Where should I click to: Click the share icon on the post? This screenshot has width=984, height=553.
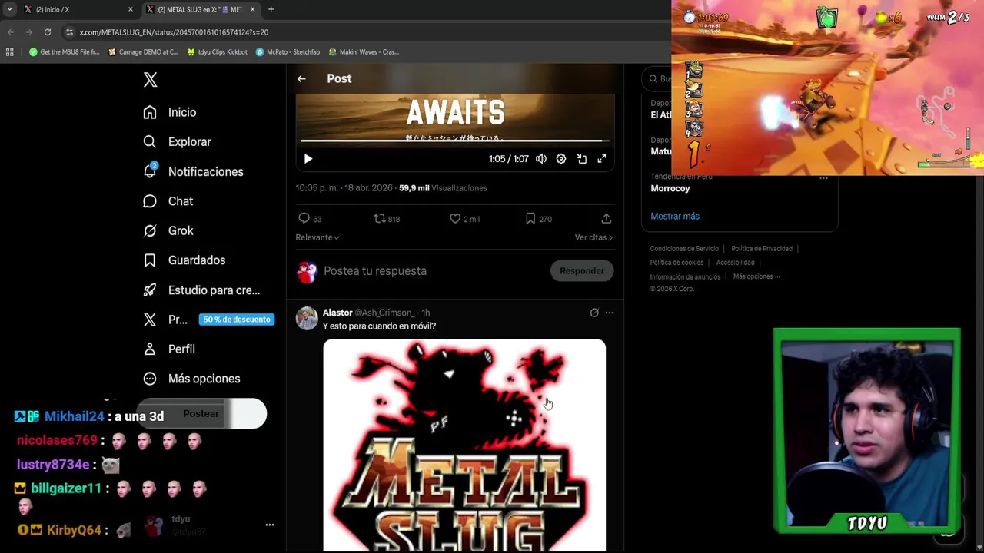tap(607, 219)
